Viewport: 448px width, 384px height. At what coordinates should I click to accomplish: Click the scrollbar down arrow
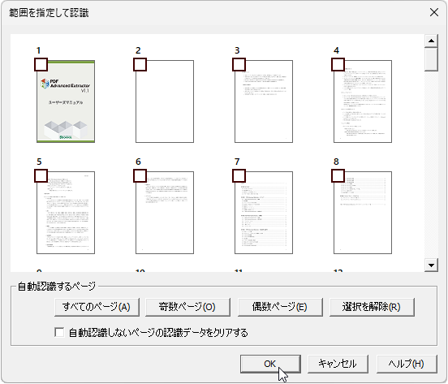pyautogui.click(x=431, y=265)
